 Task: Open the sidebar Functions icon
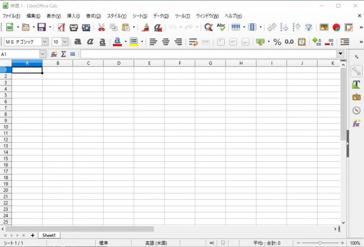click(x=356, y=123)
